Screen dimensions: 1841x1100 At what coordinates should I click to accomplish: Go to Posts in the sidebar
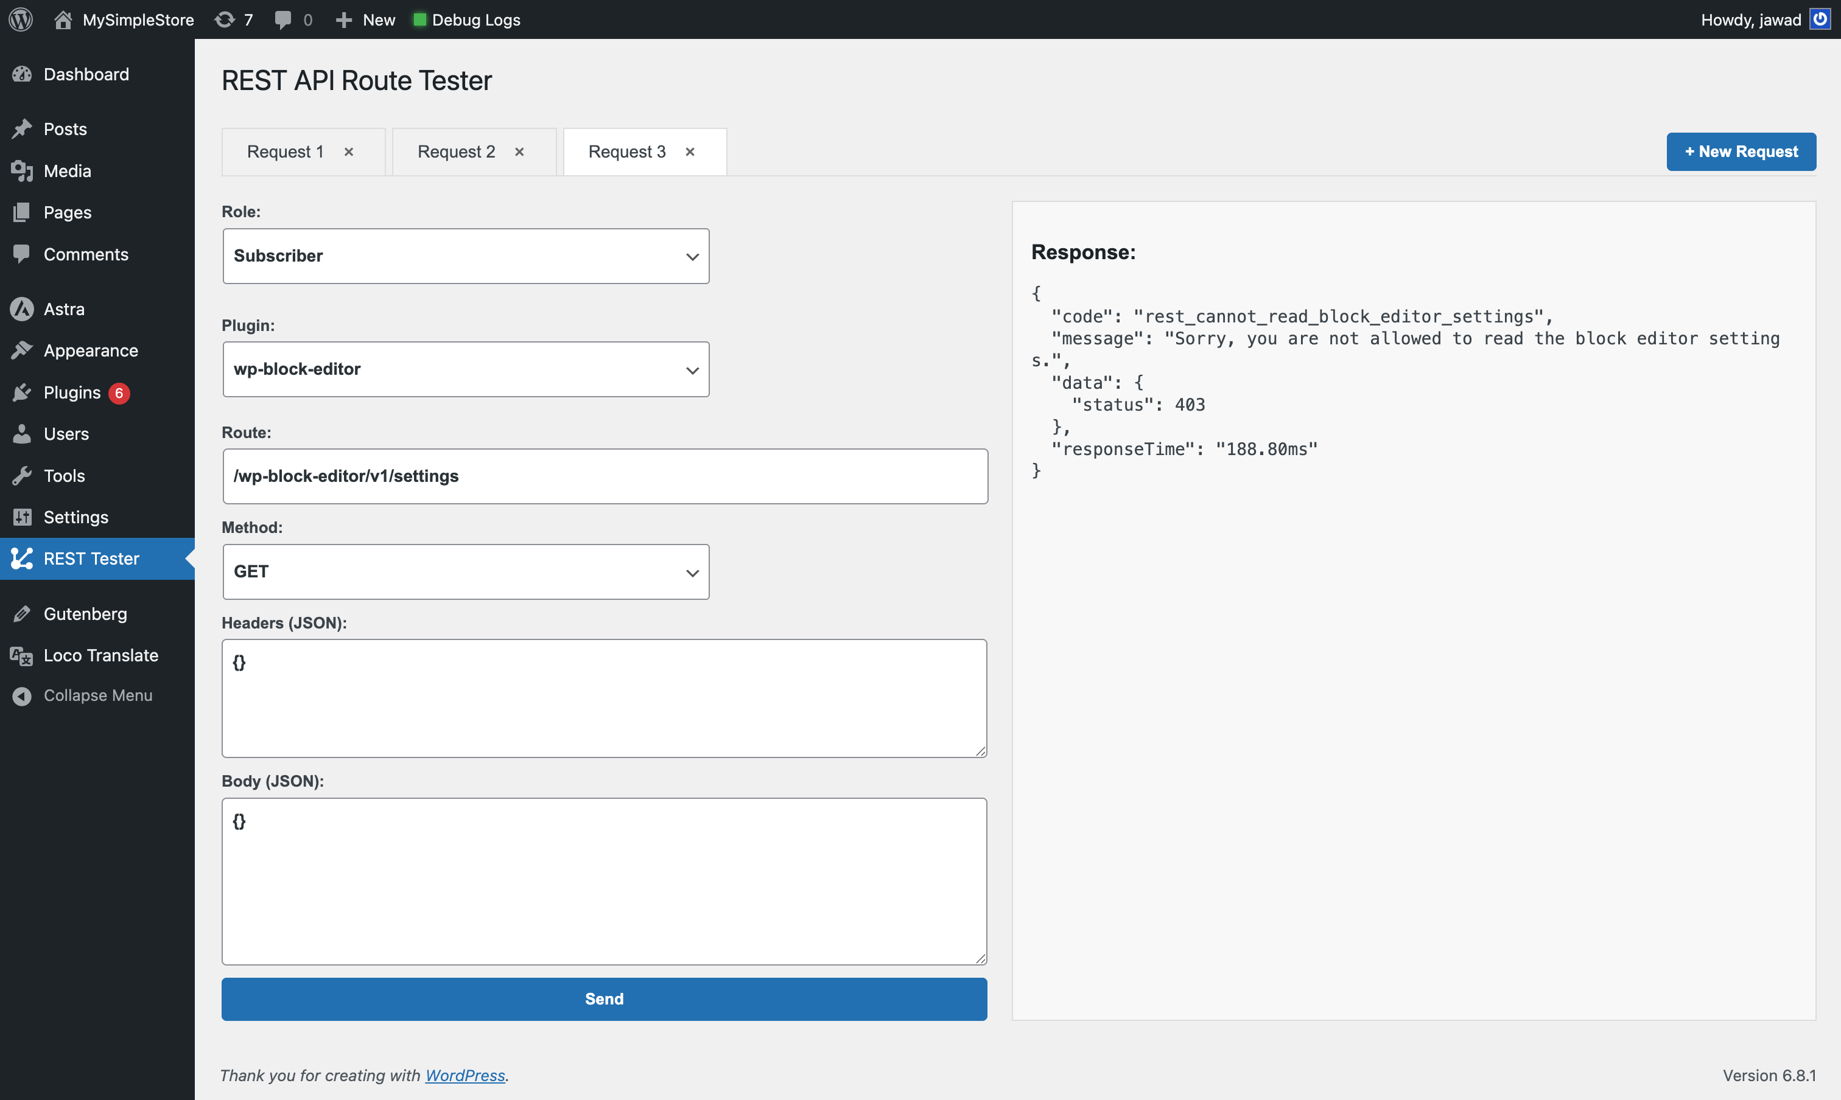pos(97,129)
